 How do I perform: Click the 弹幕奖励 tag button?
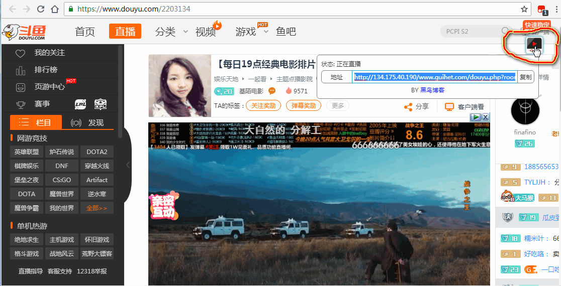[304, 106]
